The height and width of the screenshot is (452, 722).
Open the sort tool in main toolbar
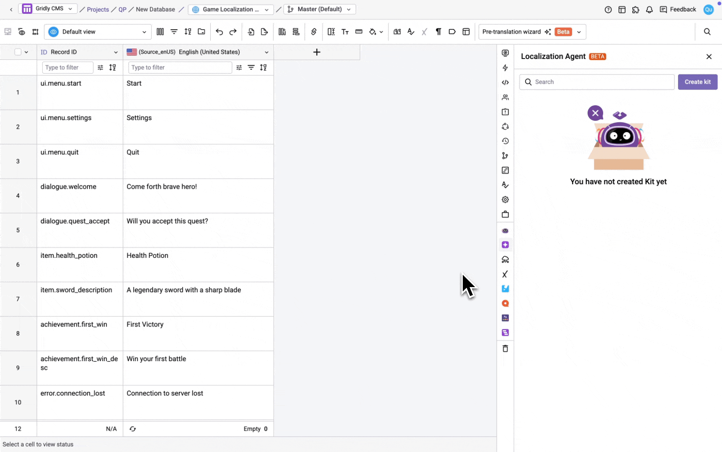pos(188,32)
